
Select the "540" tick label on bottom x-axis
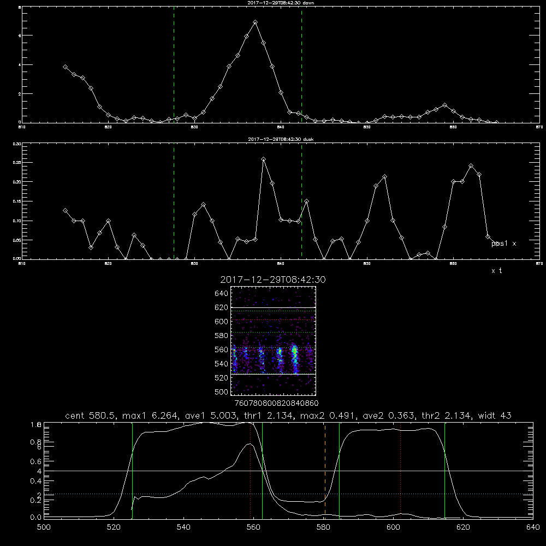coord(183,527)
